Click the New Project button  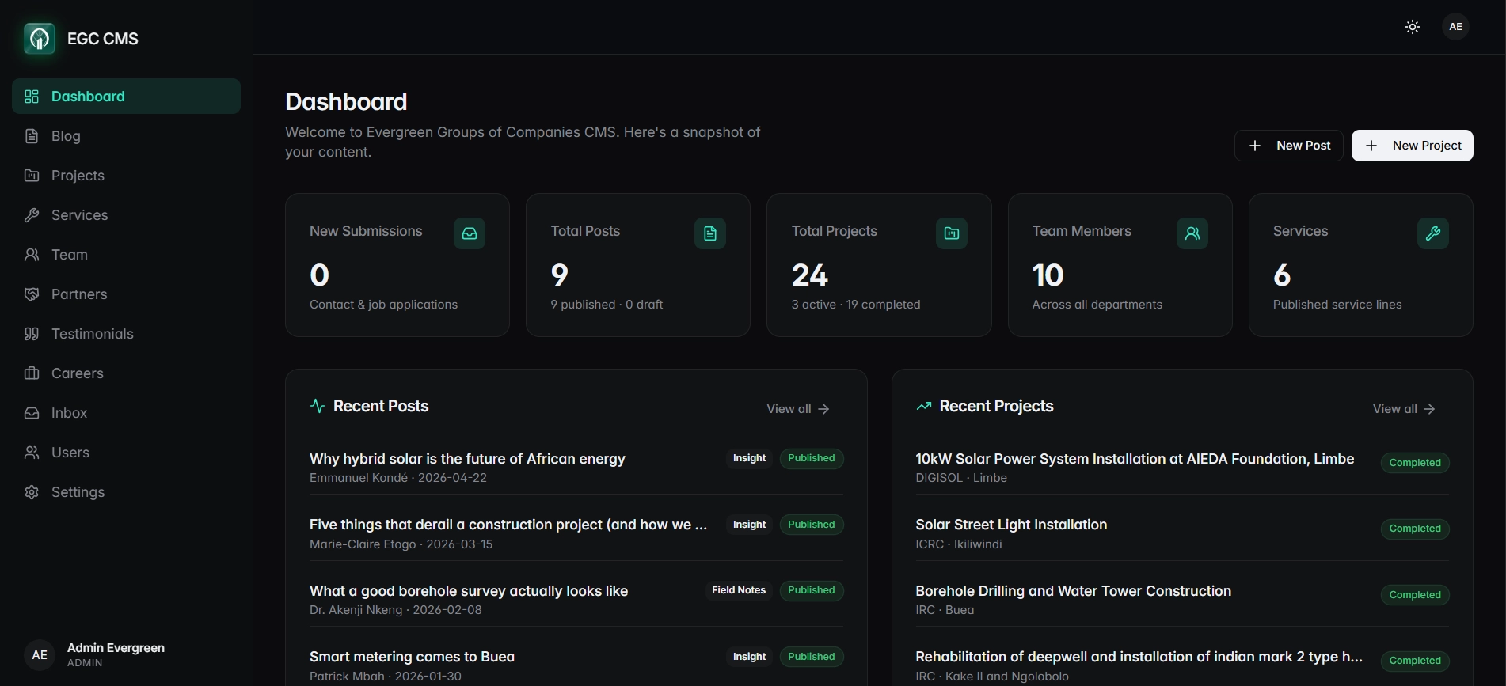click(x=1412, y=146)
